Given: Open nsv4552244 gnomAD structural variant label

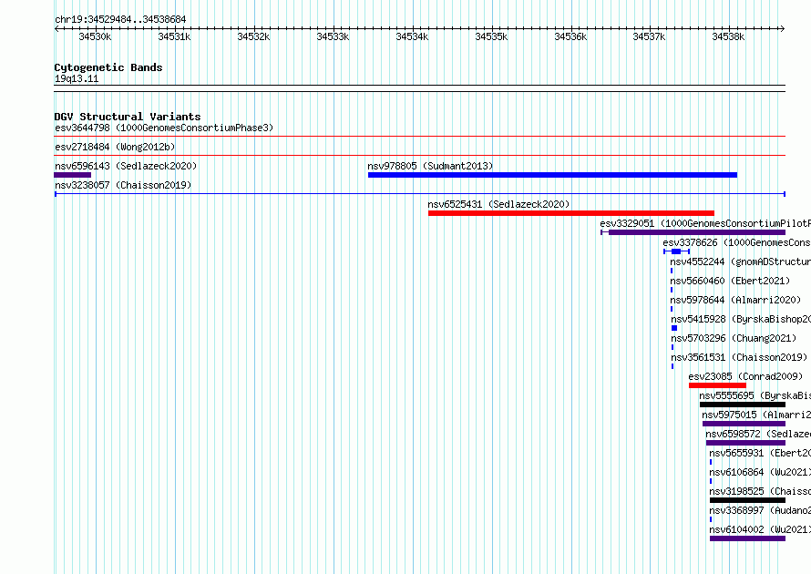Looking at the screenshot, I should [x=740, y=261].
